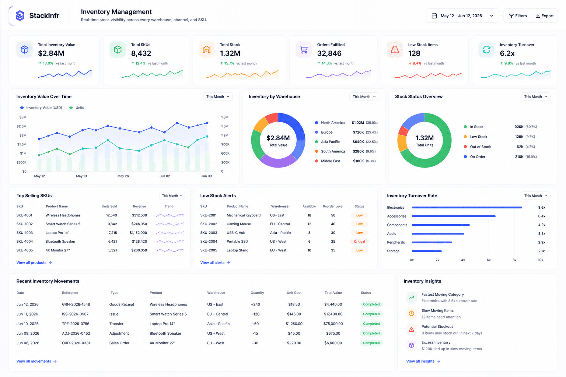
Task: Click the SKU-1003 trend sparkline
Action: pos(170,233)
